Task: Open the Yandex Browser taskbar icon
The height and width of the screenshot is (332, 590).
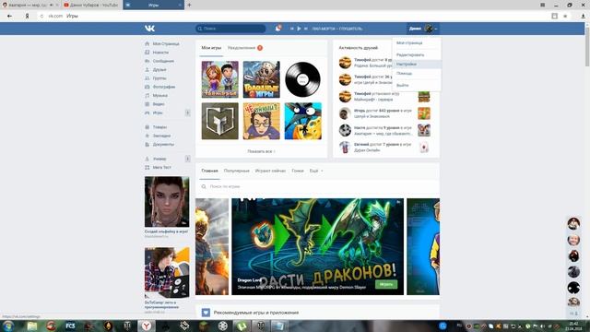Action: click(x=147, y=326)
